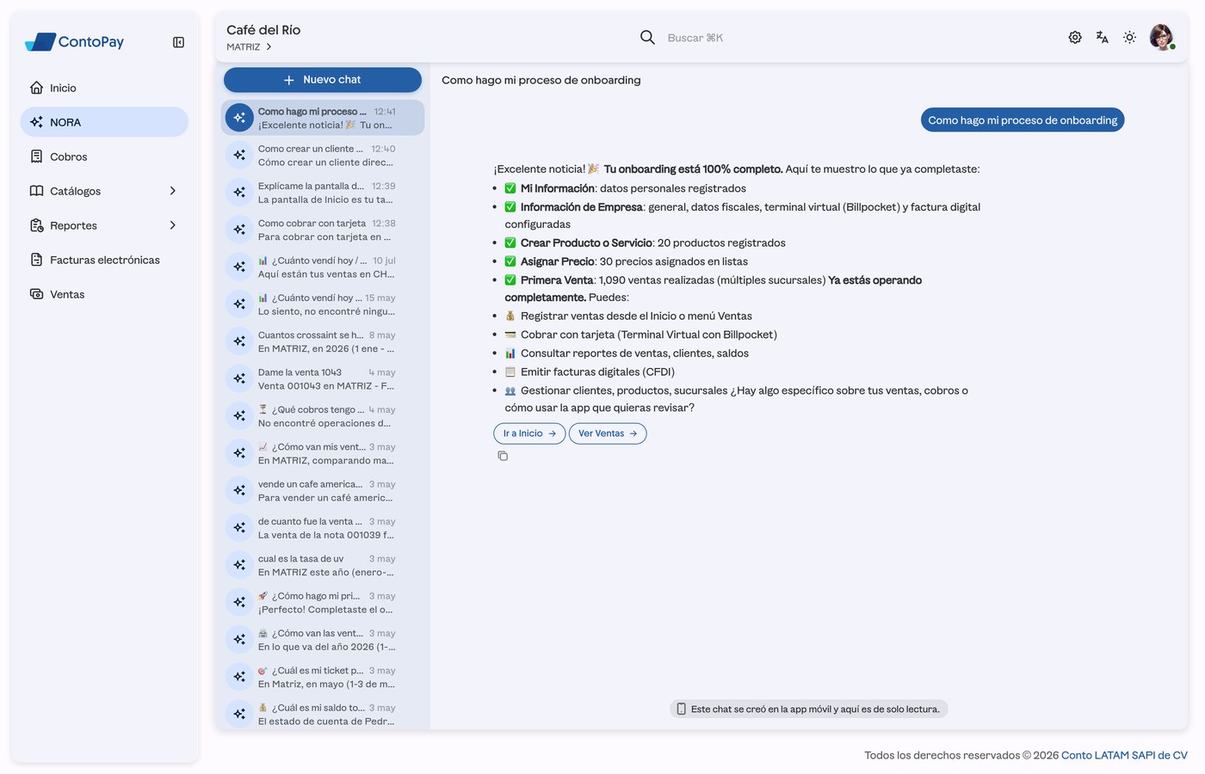Click the Ver Ventas button
This screenshot has height=774, width=1205.
(x=608, y=433)
